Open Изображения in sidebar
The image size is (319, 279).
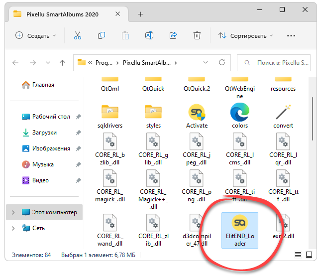click(x=46, y=148)
